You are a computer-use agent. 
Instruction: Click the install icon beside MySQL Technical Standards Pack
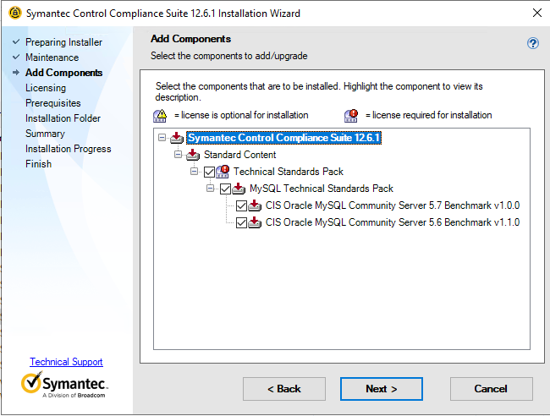pos(239,189)
